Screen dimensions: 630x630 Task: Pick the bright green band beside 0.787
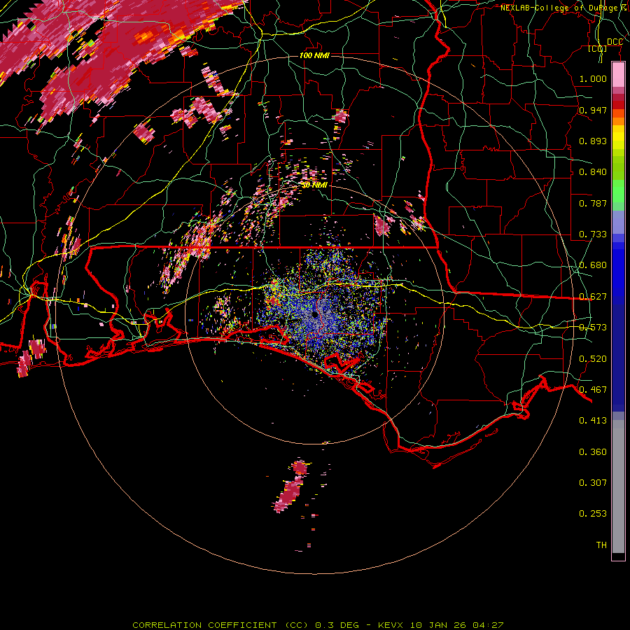pos(618,192)
